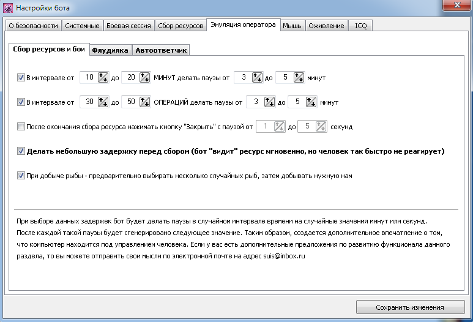Open the 'О безопасности' tab
The image size is (473, 322).
pos(34,26)
